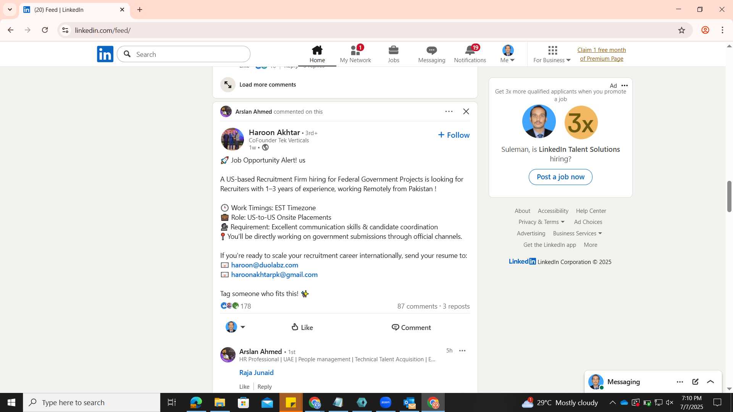Dismiss the Haroon Akhtar post

(x=466, y=111)
